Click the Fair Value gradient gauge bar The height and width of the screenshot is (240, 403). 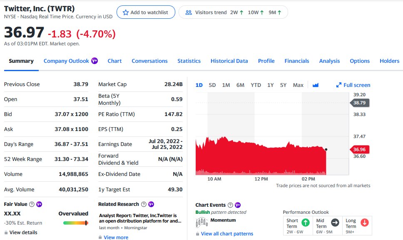[76, 223]
